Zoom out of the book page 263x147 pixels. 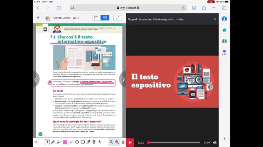111,142
